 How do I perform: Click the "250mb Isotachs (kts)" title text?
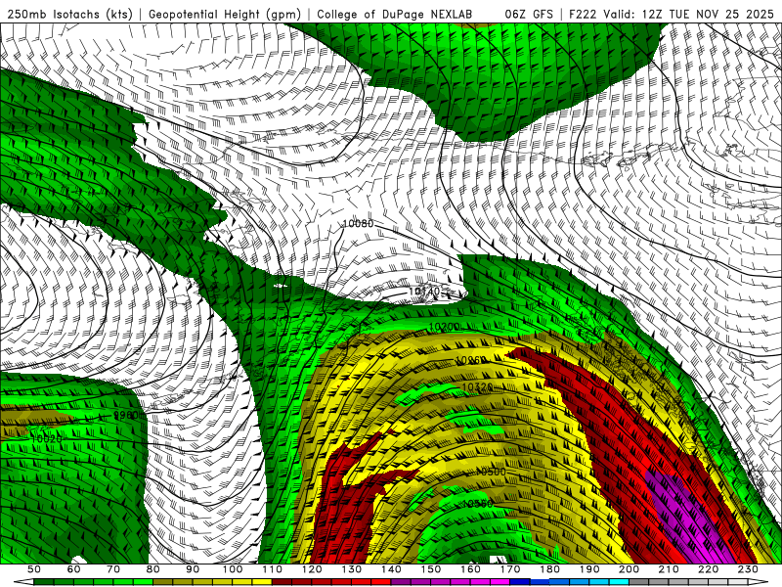coord(69,14)
